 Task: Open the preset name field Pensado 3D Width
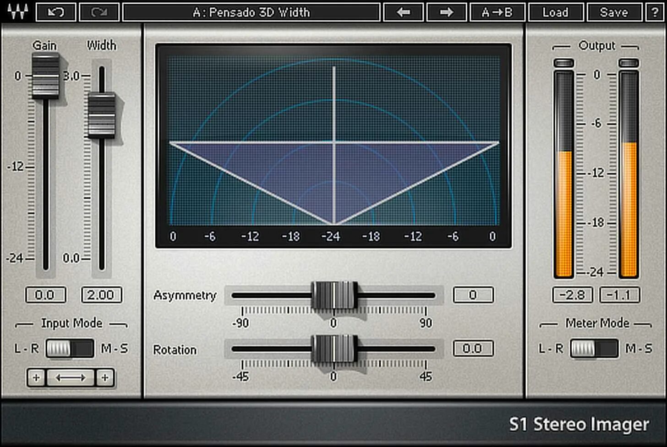coord(251,12)
